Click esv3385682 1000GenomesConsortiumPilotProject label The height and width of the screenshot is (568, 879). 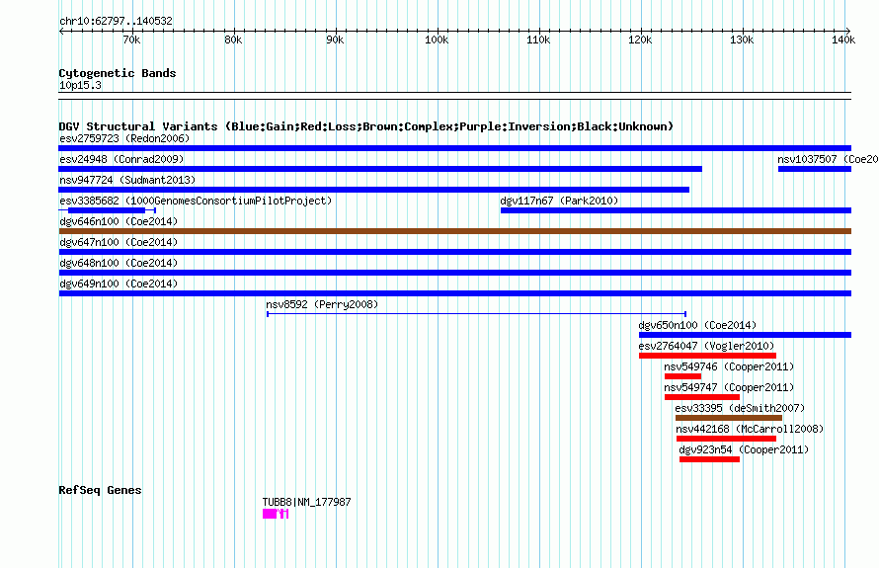196,201
